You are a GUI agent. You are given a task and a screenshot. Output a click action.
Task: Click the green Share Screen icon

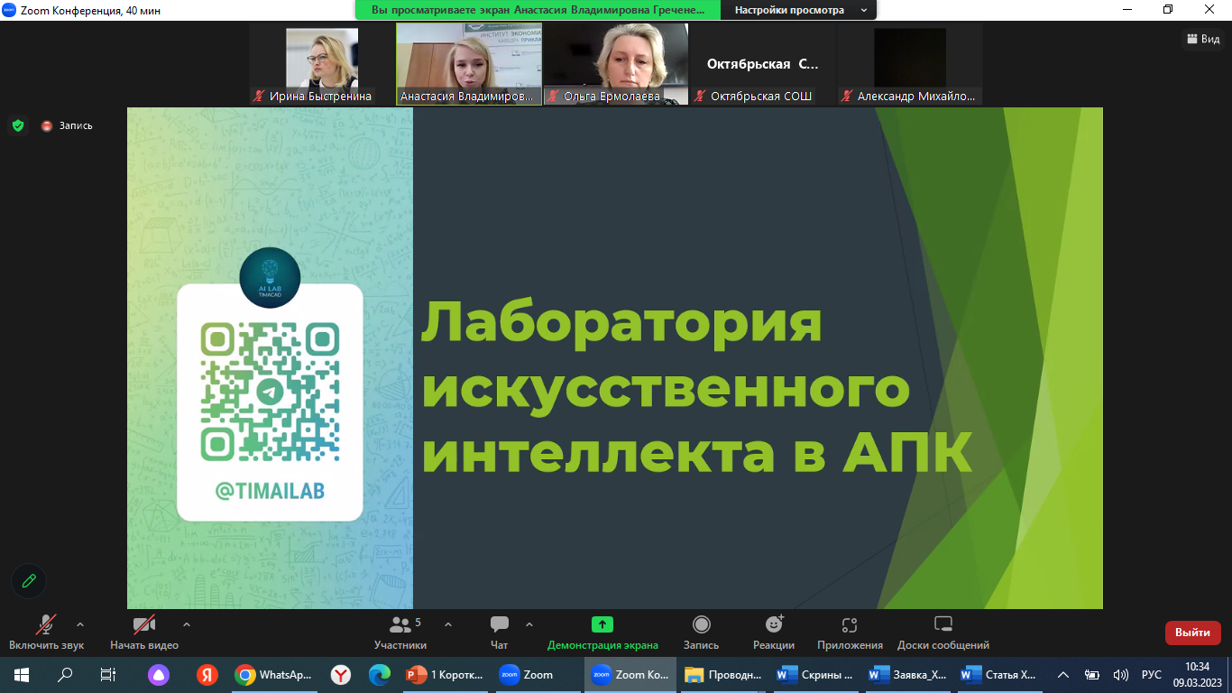602,624
